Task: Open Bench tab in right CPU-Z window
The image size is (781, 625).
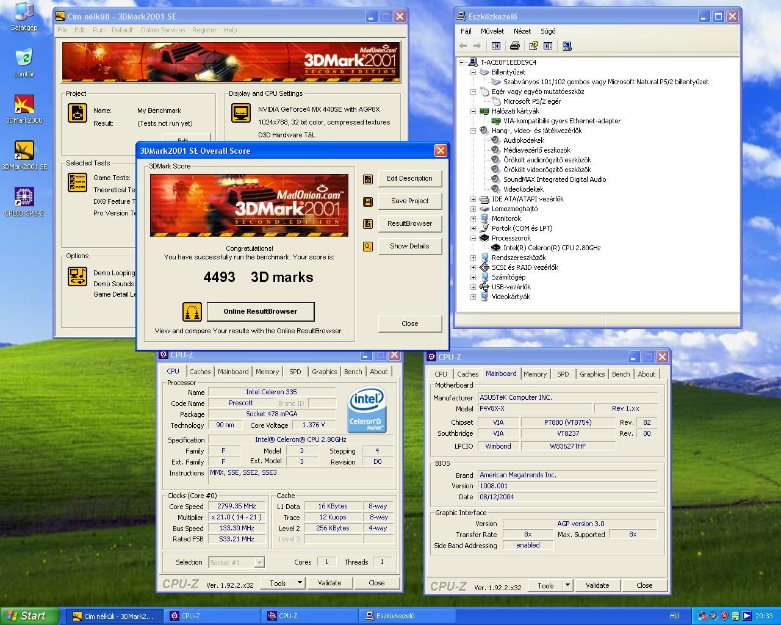Action: tap(621, 374)
